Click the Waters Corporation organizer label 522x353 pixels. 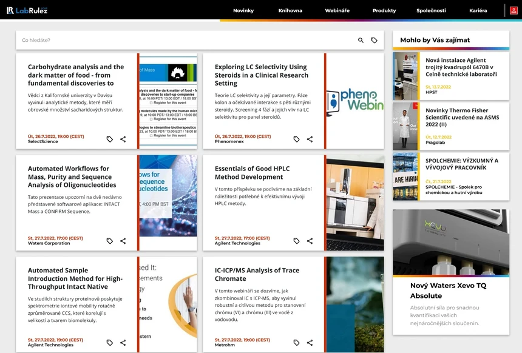49,243
